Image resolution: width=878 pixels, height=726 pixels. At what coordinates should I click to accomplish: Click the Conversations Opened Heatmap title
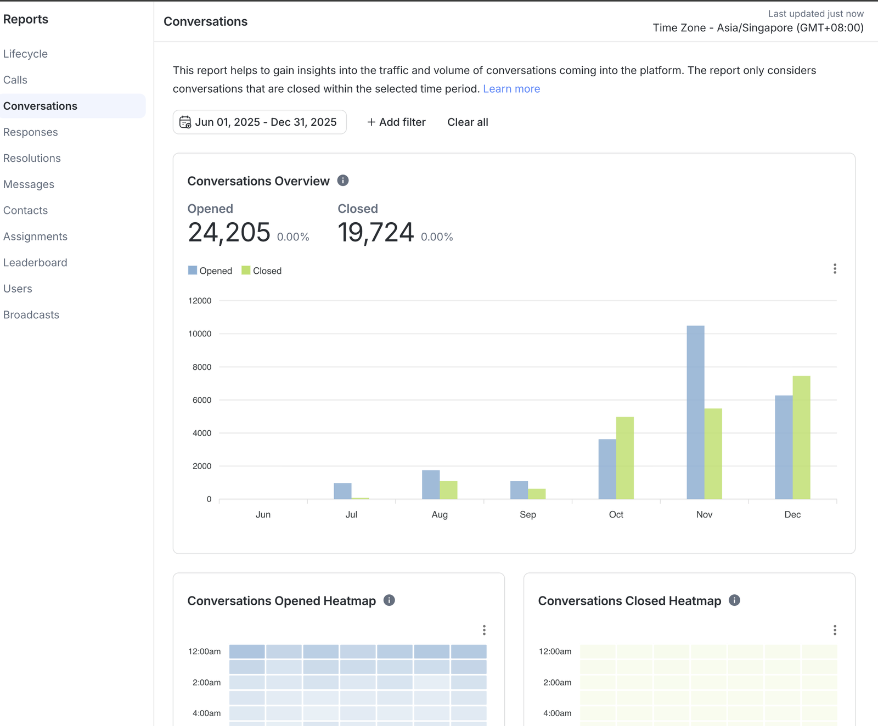pos(282,601)
